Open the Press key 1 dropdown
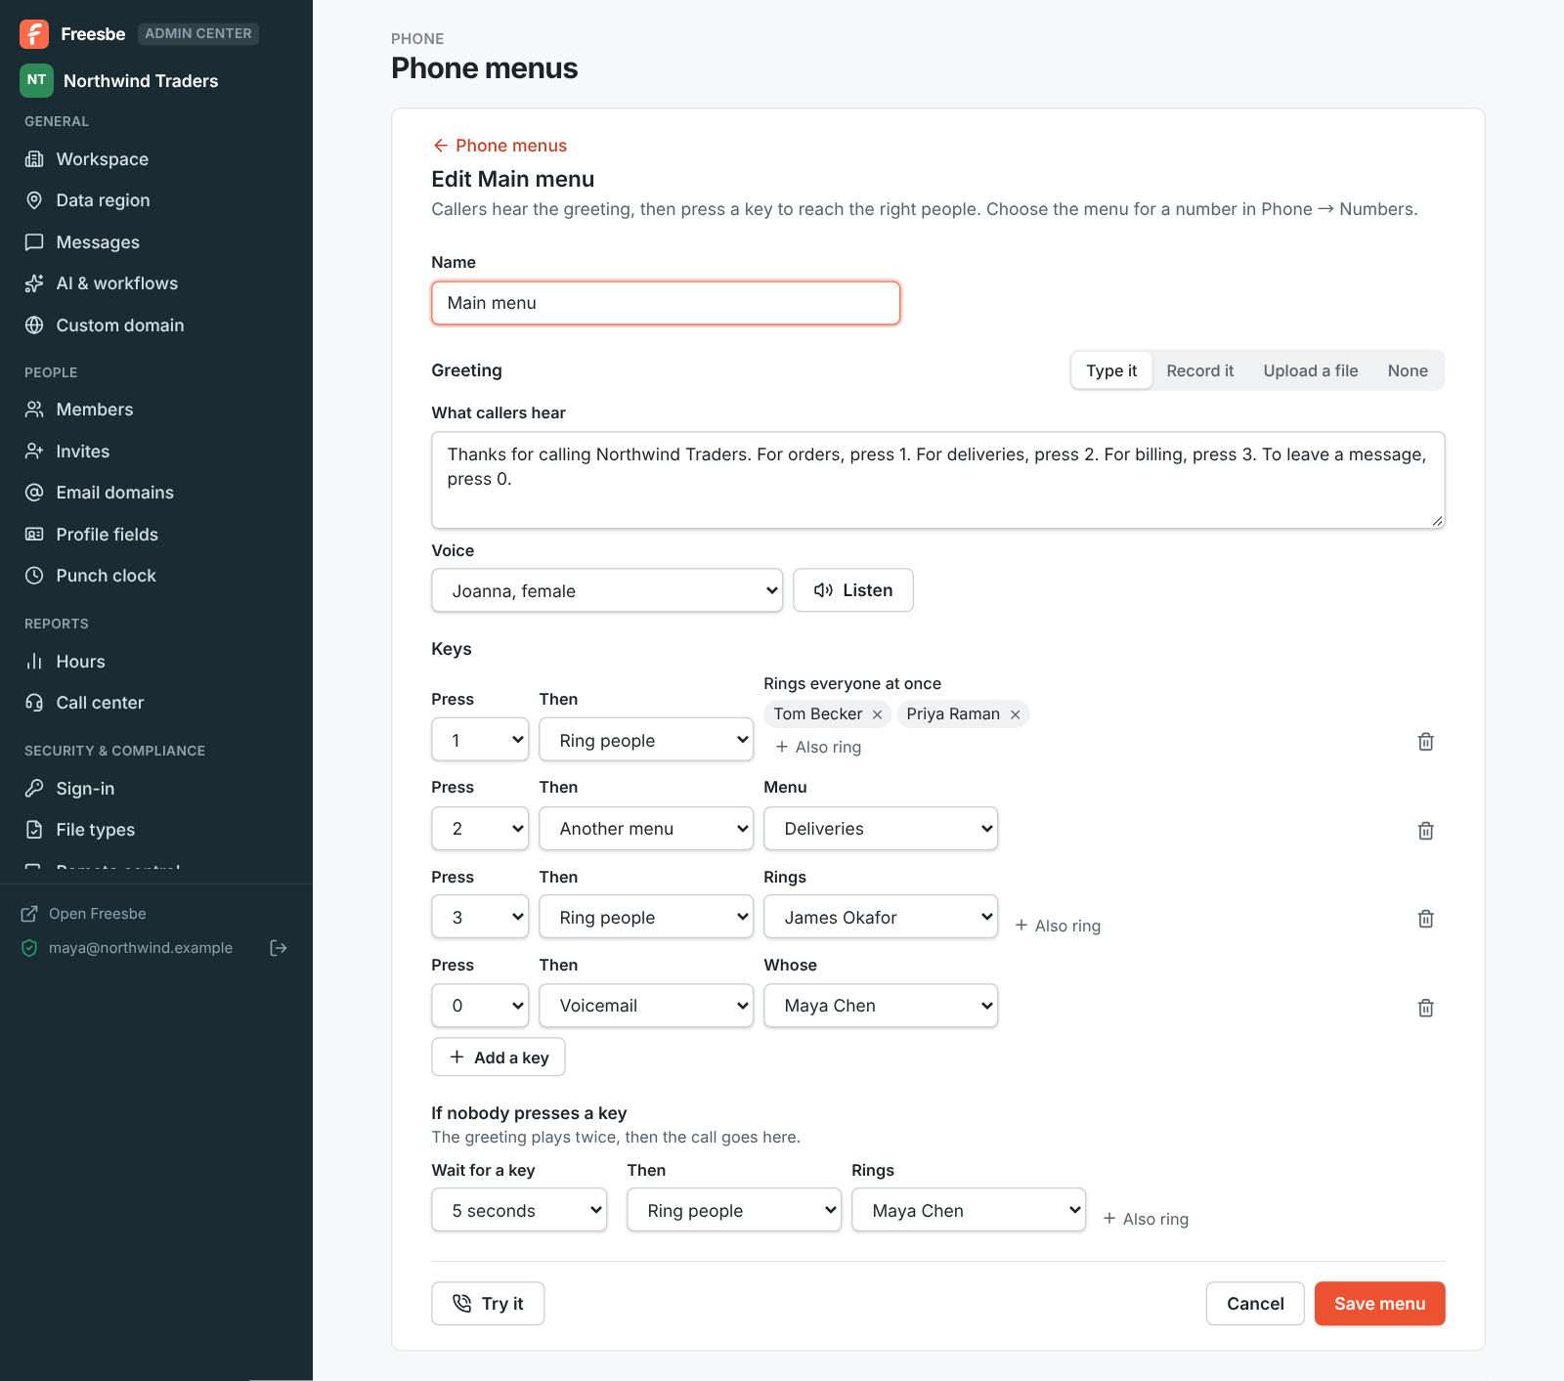This screenshot has height=1381, width=1564. click(480, 740)
